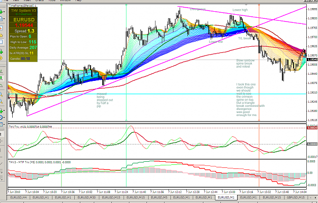This screenshot has width=318, height=203.
Task: Switch to the EURUSD,H4 chart tab
Action: click(x=18, y=197)
